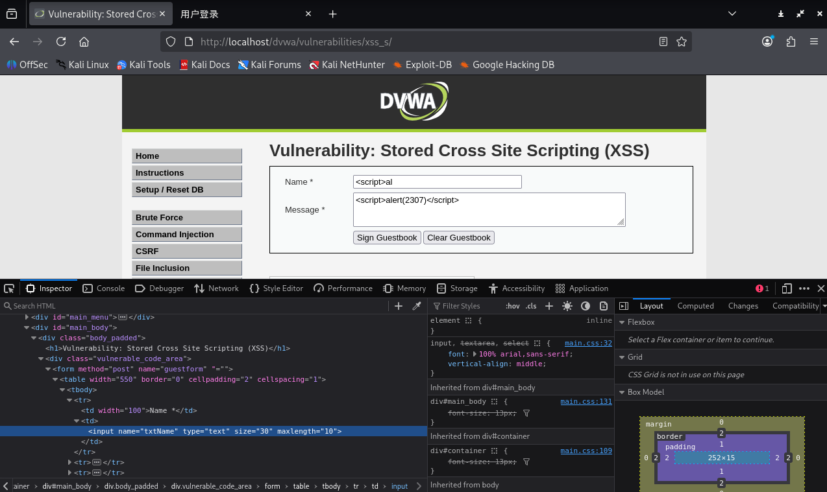Viewport: 827px width, 492px height.
Task: Open the main.css:32 source link
Action: pos(588,343)
